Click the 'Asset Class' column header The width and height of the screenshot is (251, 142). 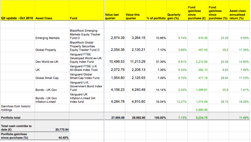point(44,18)
